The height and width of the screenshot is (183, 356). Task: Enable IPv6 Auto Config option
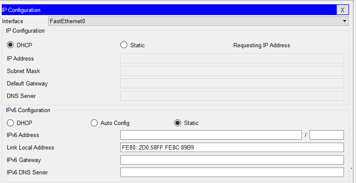[x=94, y=123]
